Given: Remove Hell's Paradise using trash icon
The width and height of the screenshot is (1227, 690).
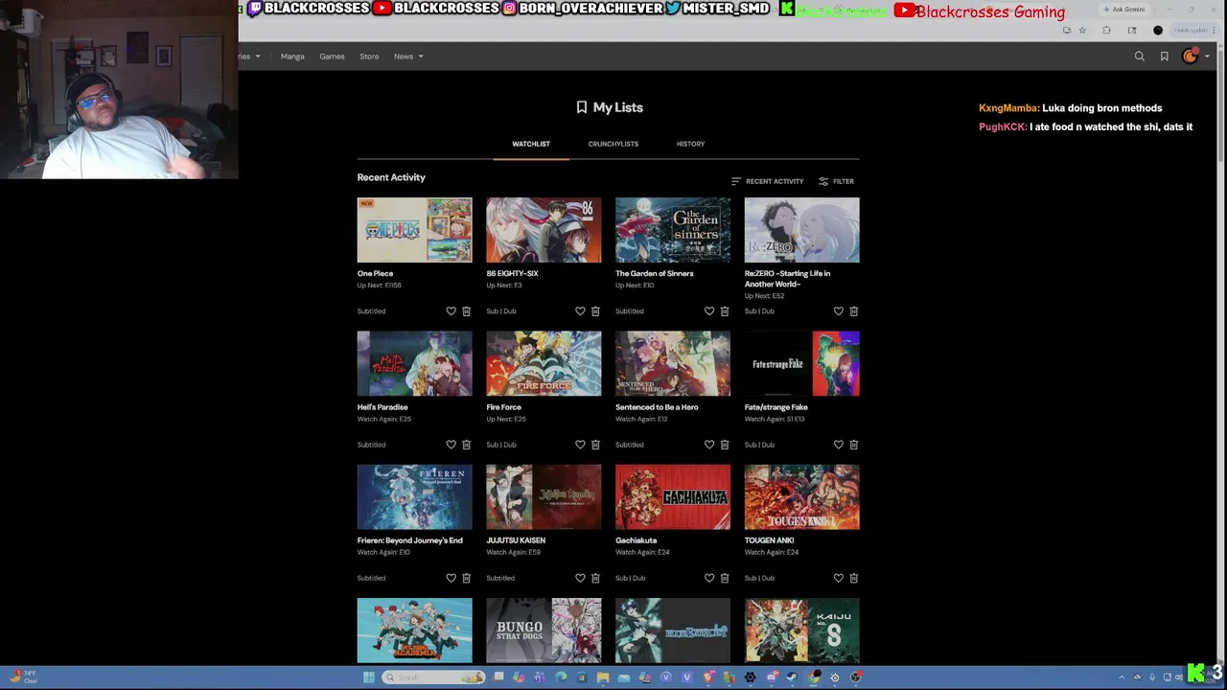Looking at the screenshot, I should point(467,445).
